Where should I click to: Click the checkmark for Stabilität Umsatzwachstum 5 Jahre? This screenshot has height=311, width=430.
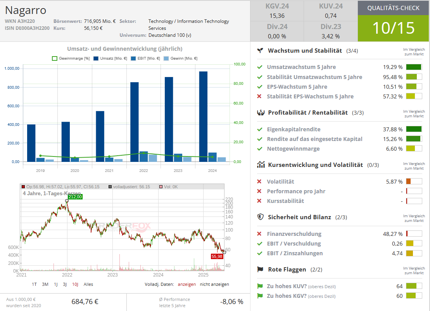[x=259, y=77]
